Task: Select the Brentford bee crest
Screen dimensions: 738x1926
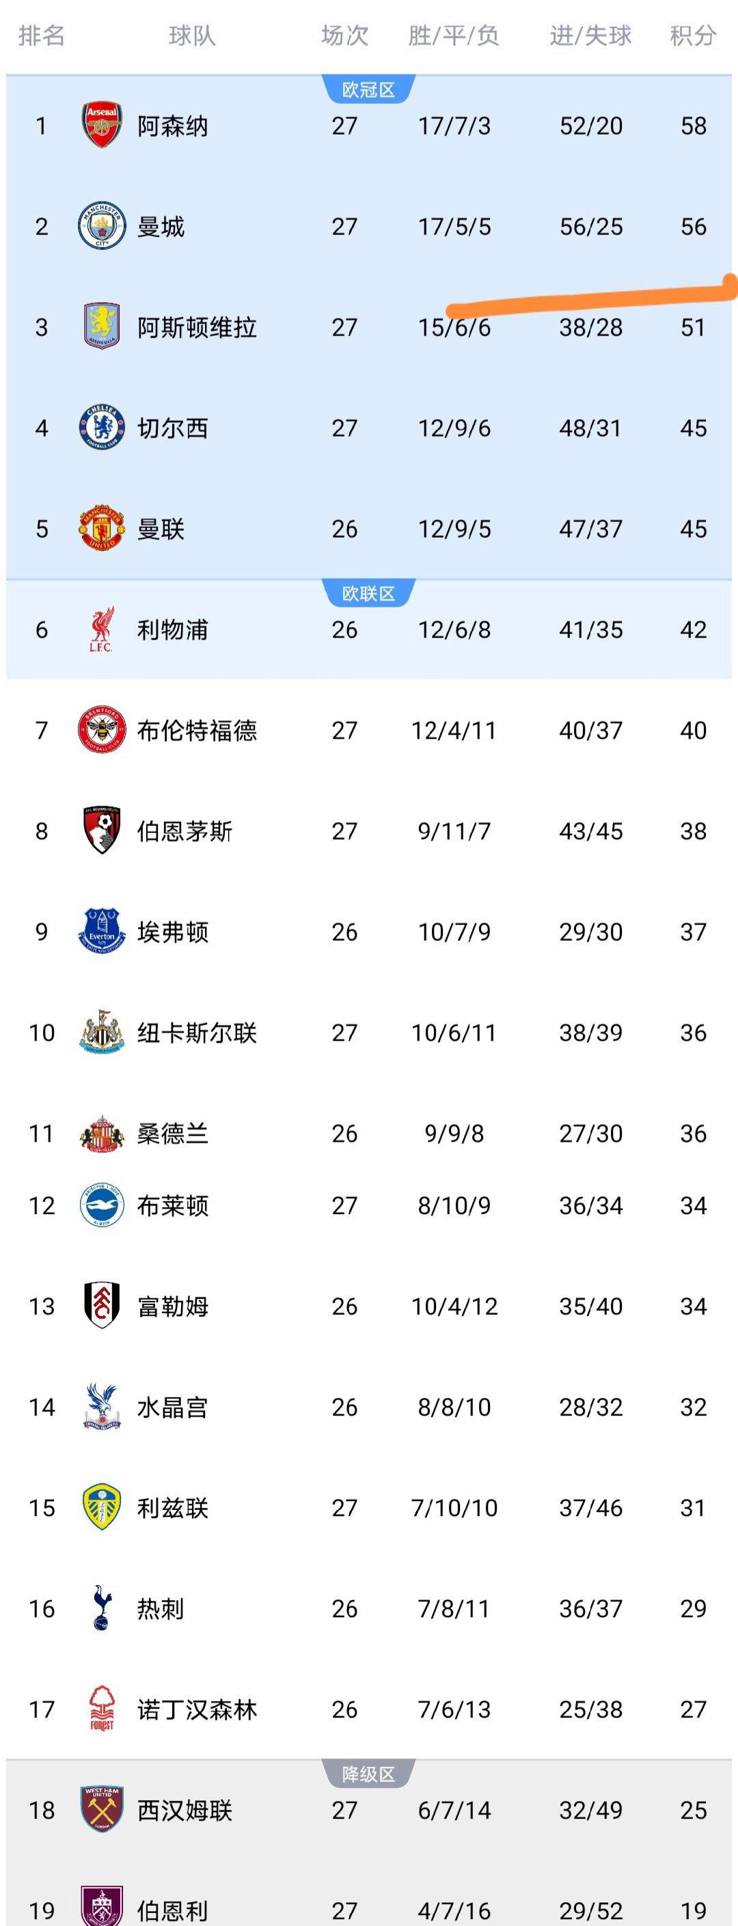Action: coord(102,730)
